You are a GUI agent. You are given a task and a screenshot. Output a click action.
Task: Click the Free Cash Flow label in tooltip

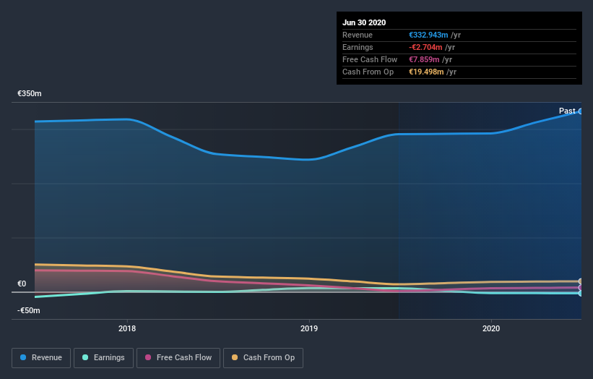pos(370,59)
